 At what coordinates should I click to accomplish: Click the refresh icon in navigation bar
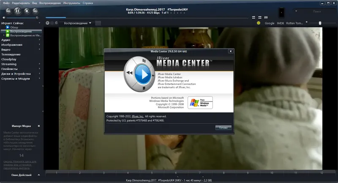tap(56, 23)
